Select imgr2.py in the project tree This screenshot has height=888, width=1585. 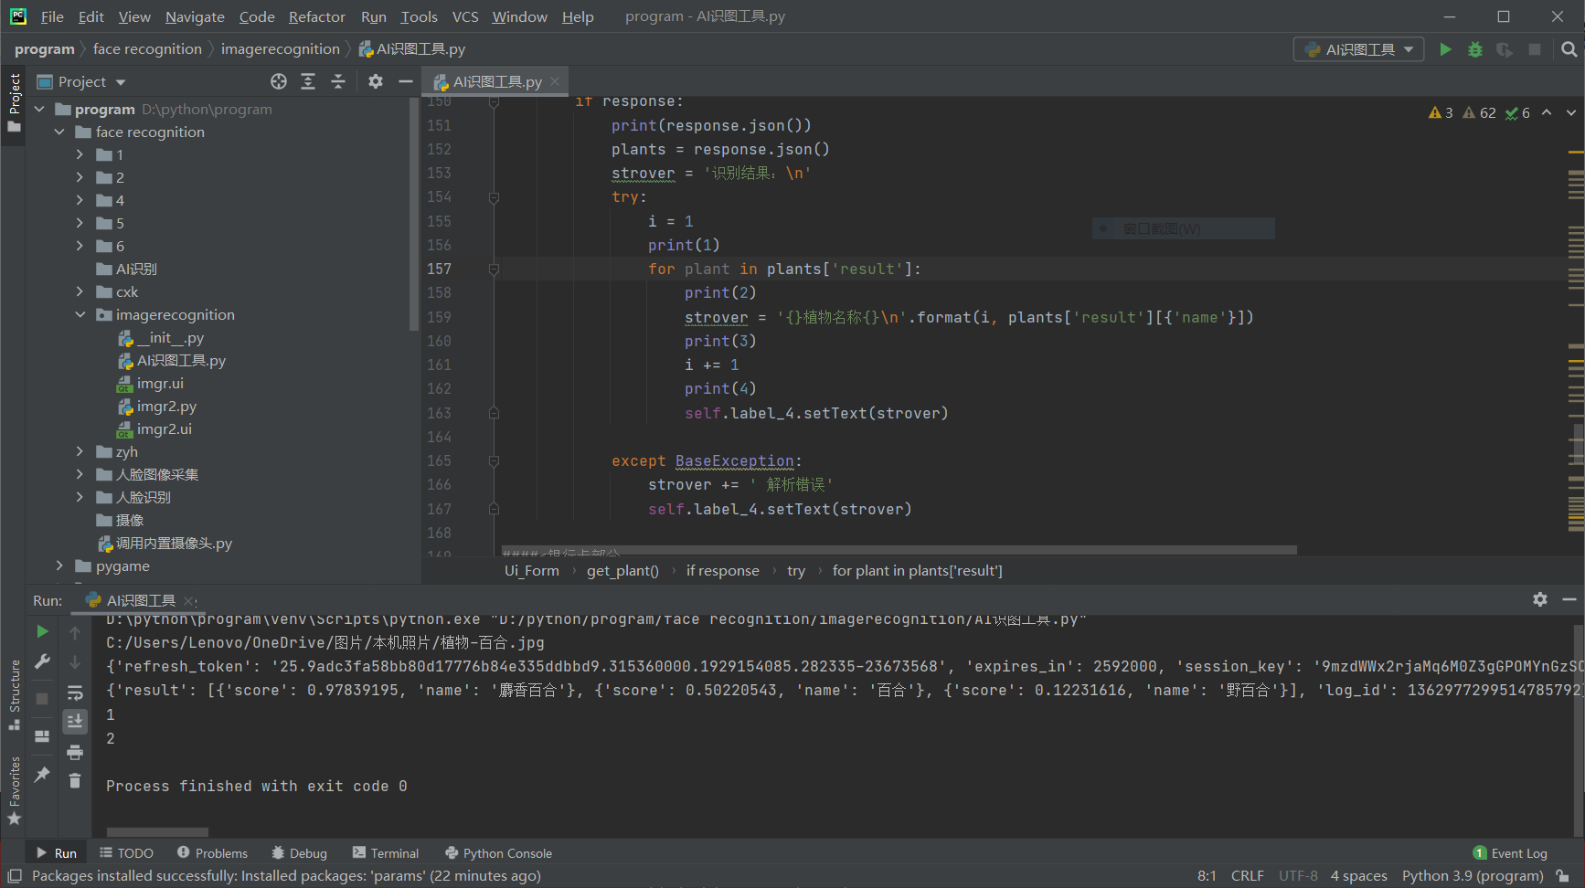point(166,406)
